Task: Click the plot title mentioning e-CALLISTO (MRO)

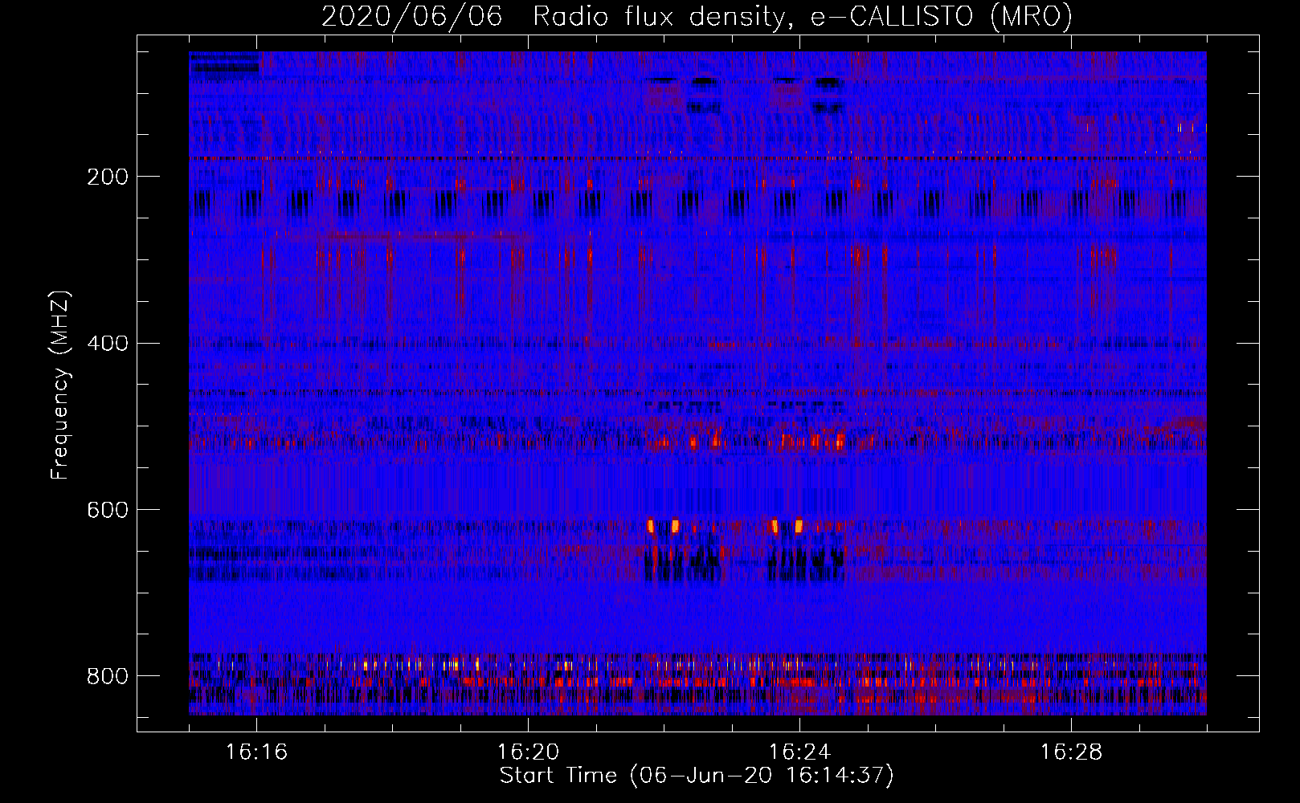Action: pyautogui.click(x=697, y=16)
